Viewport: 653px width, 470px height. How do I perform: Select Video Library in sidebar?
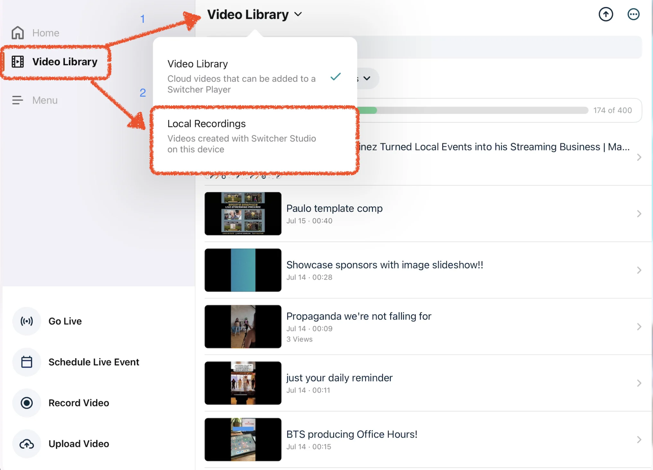[55, 62]
